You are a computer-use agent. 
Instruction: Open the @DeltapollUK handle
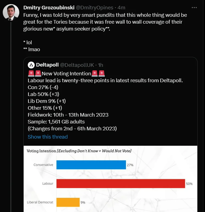[x=77, y=65]
